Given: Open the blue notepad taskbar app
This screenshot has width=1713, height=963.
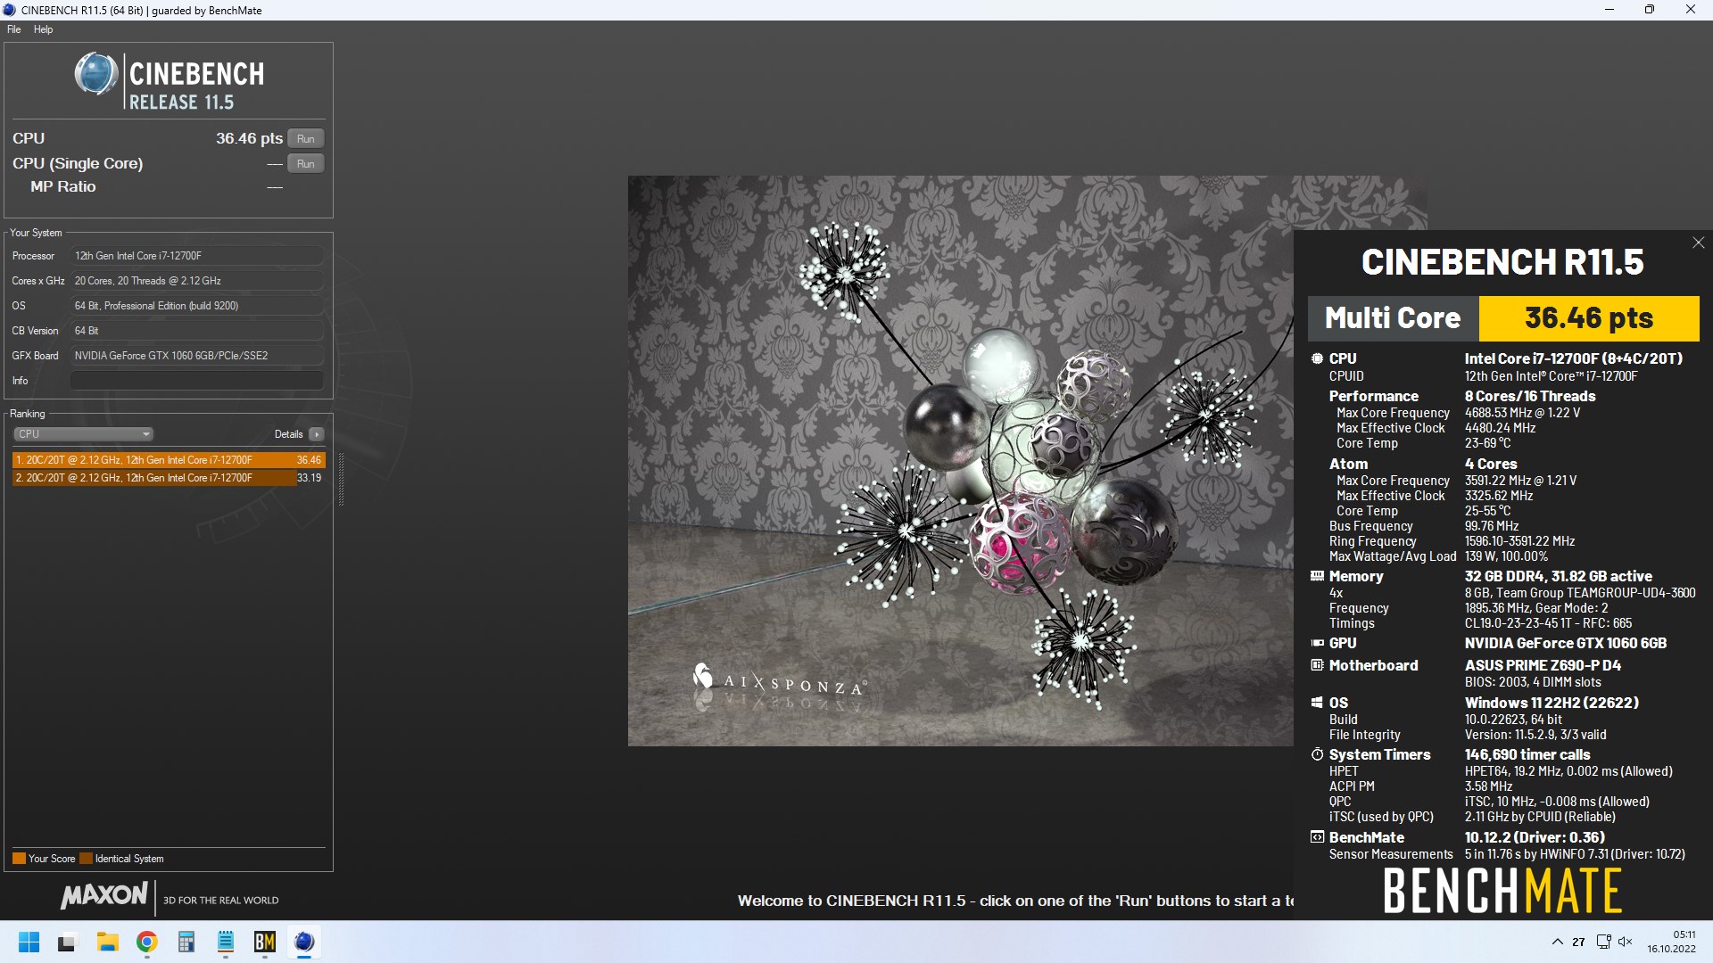Looking at the screenshot, I should tap(225, 942).
